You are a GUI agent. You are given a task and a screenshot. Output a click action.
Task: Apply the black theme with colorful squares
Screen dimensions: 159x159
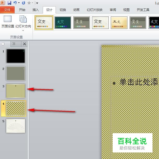click(x=154, y=23)
